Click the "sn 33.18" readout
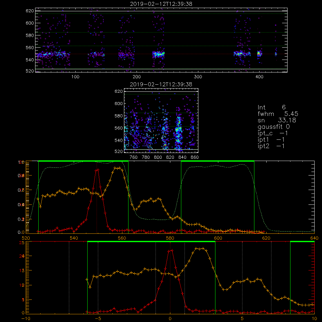The width and height of the screenshot is (322, 322). coord(277,120)
